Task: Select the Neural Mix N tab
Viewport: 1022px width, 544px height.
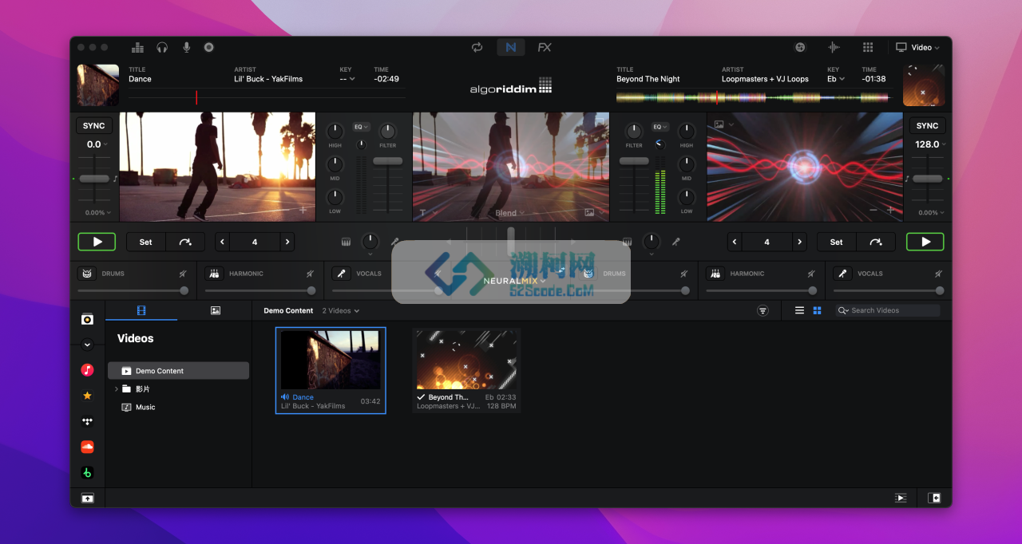Action: click(511, 47)
